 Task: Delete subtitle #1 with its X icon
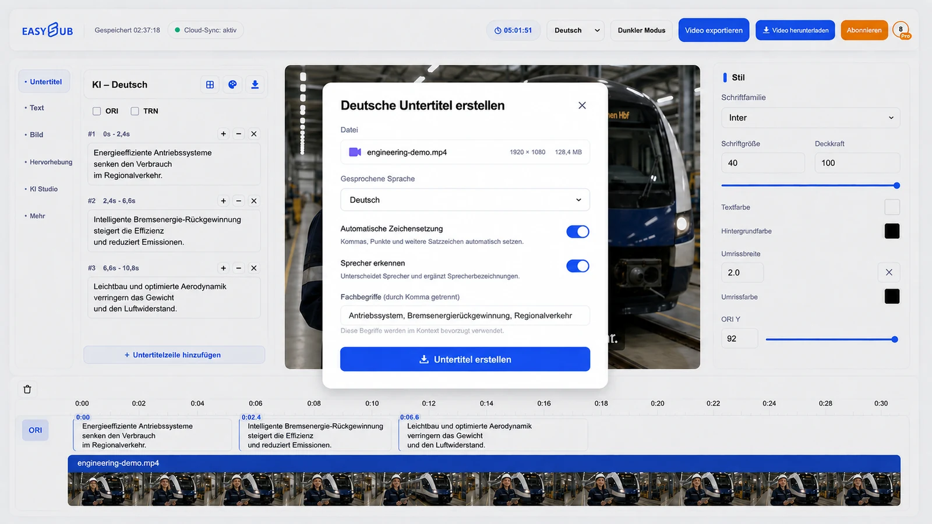click(254, 134)
